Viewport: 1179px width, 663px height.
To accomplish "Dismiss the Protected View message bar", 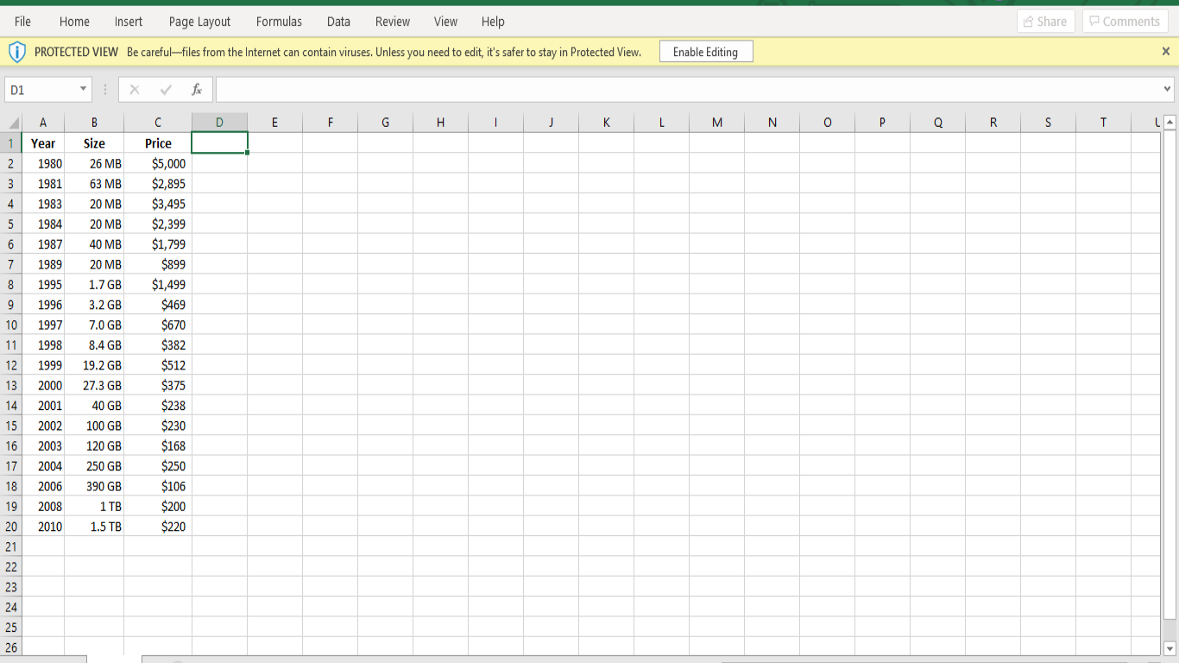I will point(1167,51).
